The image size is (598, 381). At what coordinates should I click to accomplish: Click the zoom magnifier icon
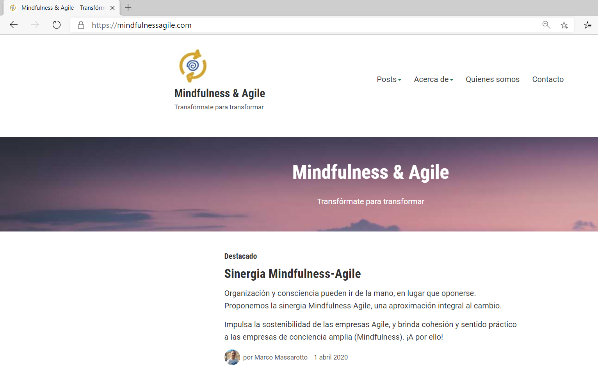(x=546, y=25)
